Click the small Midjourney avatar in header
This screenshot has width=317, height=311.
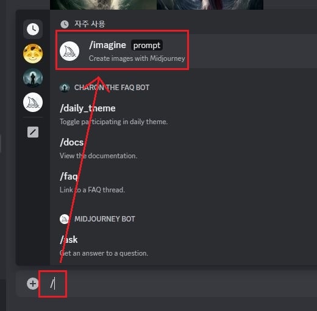click(65, 219)
